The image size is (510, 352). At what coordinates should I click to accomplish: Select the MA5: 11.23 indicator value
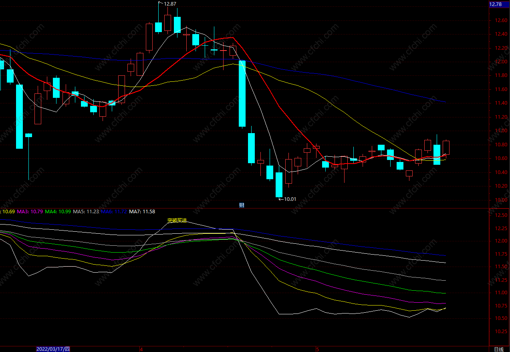86,211
